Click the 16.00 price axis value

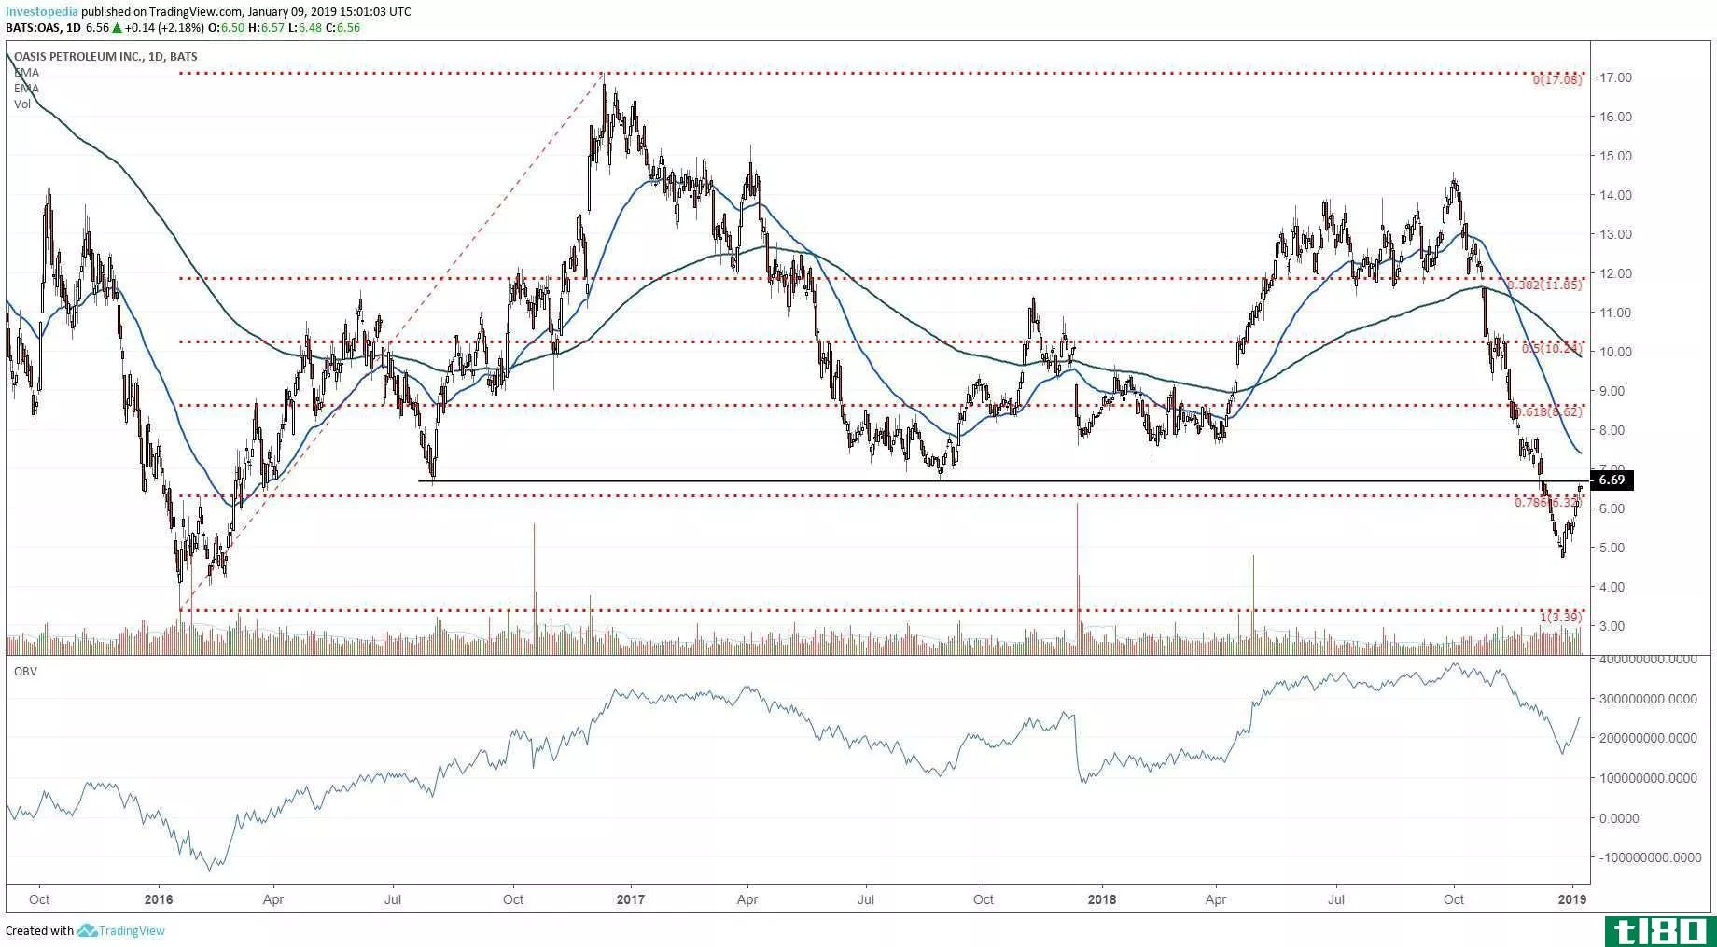1615,117
